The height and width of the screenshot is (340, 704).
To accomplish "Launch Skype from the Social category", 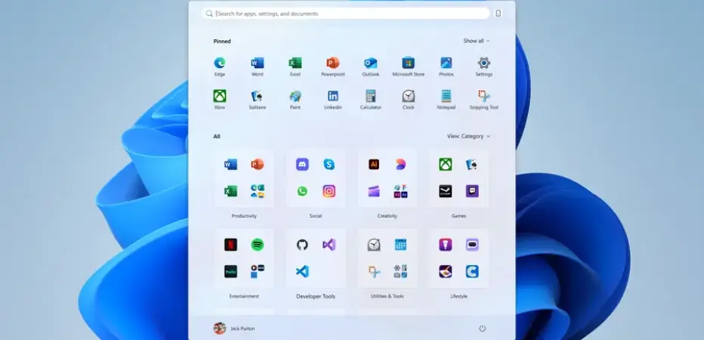I will tap(329, 165).
